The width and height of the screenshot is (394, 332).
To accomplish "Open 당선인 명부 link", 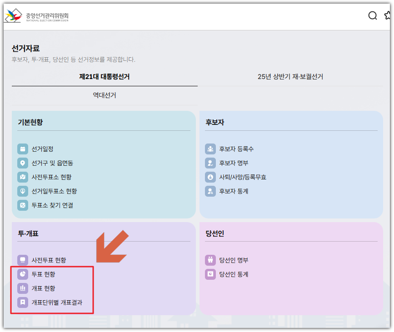I will (x=234, y=260).
